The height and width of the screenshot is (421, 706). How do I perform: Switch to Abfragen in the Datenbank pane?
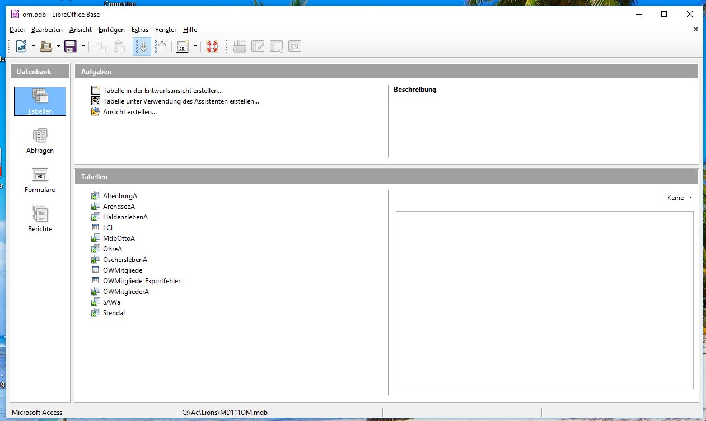click(x=40, y=141)
